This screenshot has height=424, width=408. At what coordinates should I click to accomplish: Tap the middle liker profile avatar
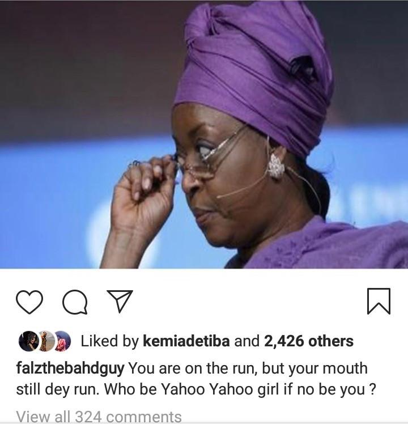click(x=45, y=341)
